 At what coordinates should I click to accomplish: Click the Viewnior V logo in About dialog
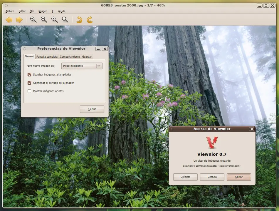[x=212, y=143]
